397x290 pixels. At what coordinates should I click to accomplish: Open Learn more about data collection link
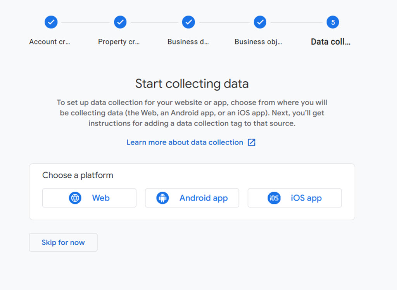[185, 142]
